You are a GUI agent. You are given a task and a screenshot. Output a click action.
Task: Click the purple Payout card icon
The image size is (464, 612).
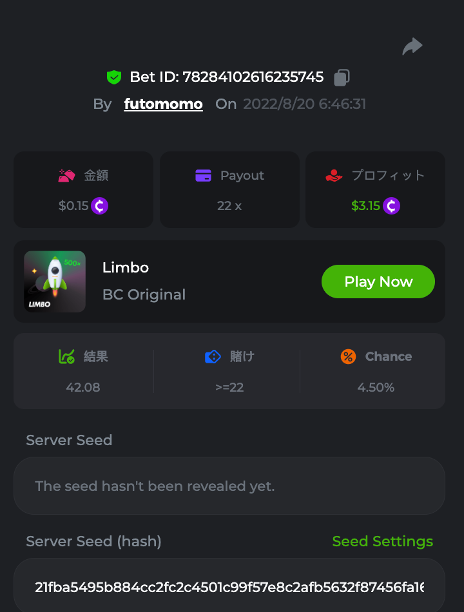(x=203, y=175)
